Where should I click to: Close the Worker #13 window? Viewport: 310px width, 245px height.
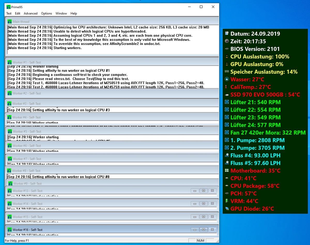click(x=212, y=191)
